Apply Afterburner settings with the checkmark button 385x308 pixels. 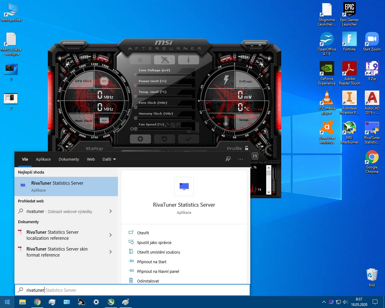pos(188,139)
